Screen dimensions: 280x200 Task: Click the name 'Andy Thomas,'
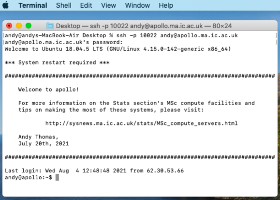point(38,137)
